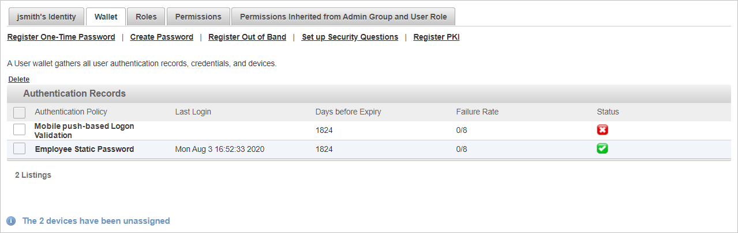
Task: Open Permissions Inherited from Admin Group tab
Action: point(343,17)
